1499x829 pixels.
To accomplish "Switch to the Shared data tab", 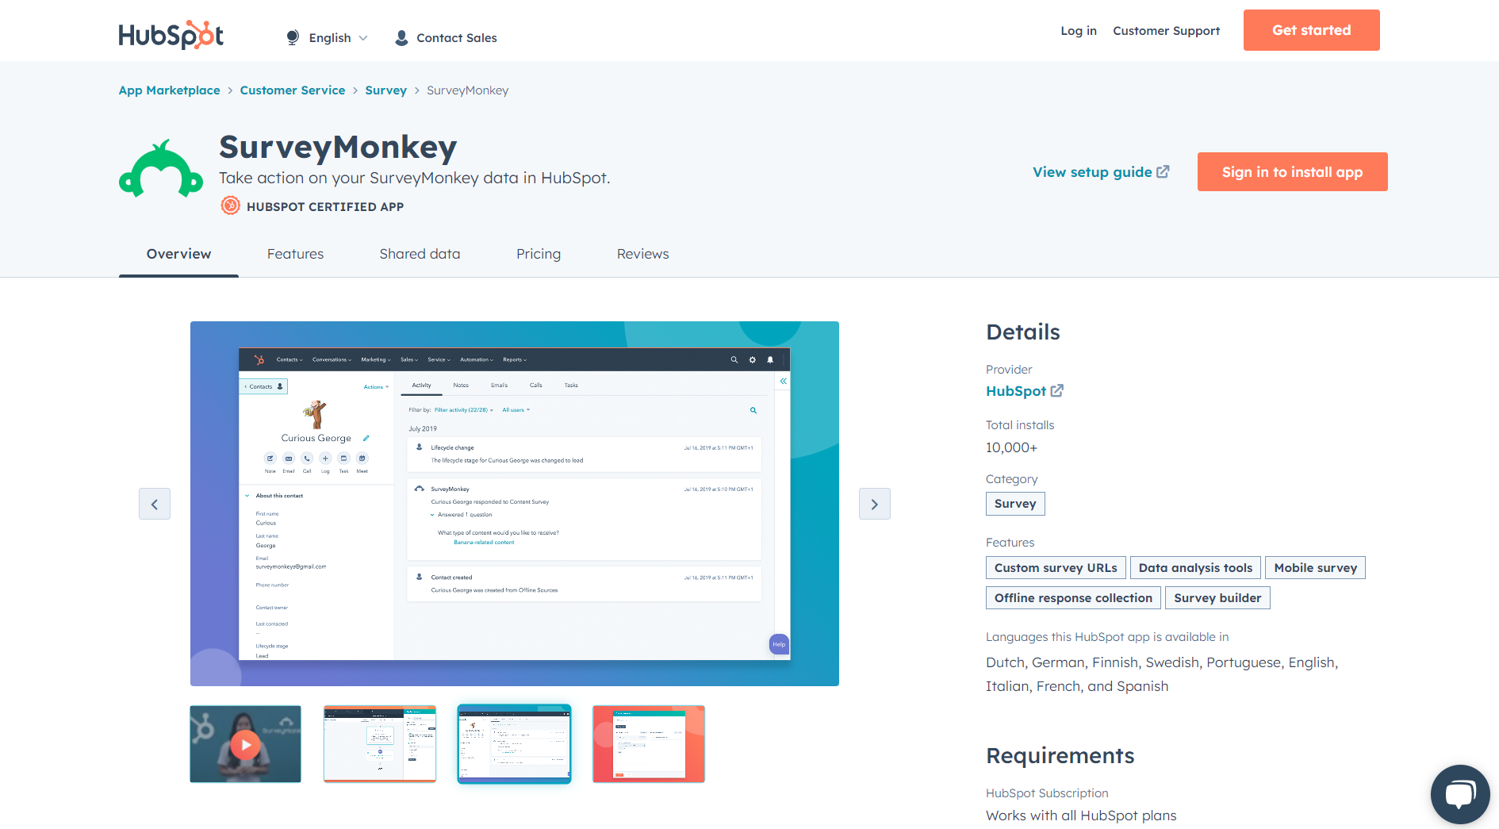I will [420, 254].
